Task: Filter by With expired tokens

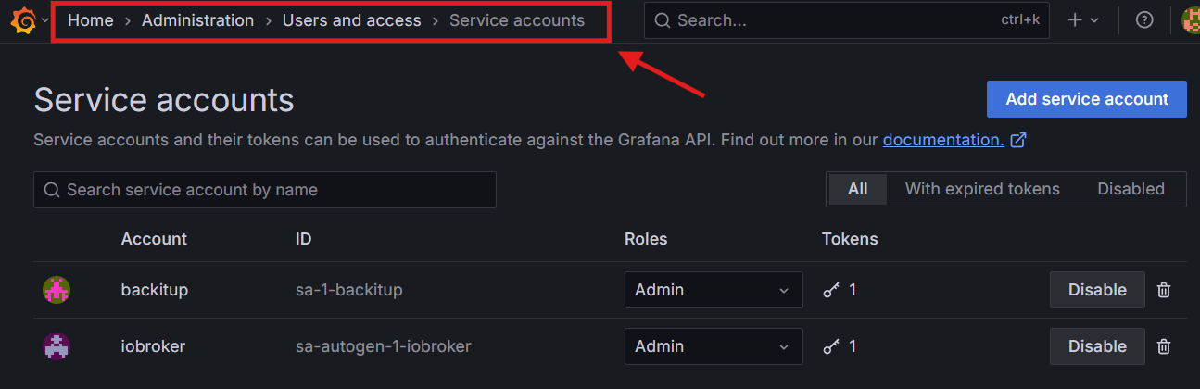Action: (982, 189)
